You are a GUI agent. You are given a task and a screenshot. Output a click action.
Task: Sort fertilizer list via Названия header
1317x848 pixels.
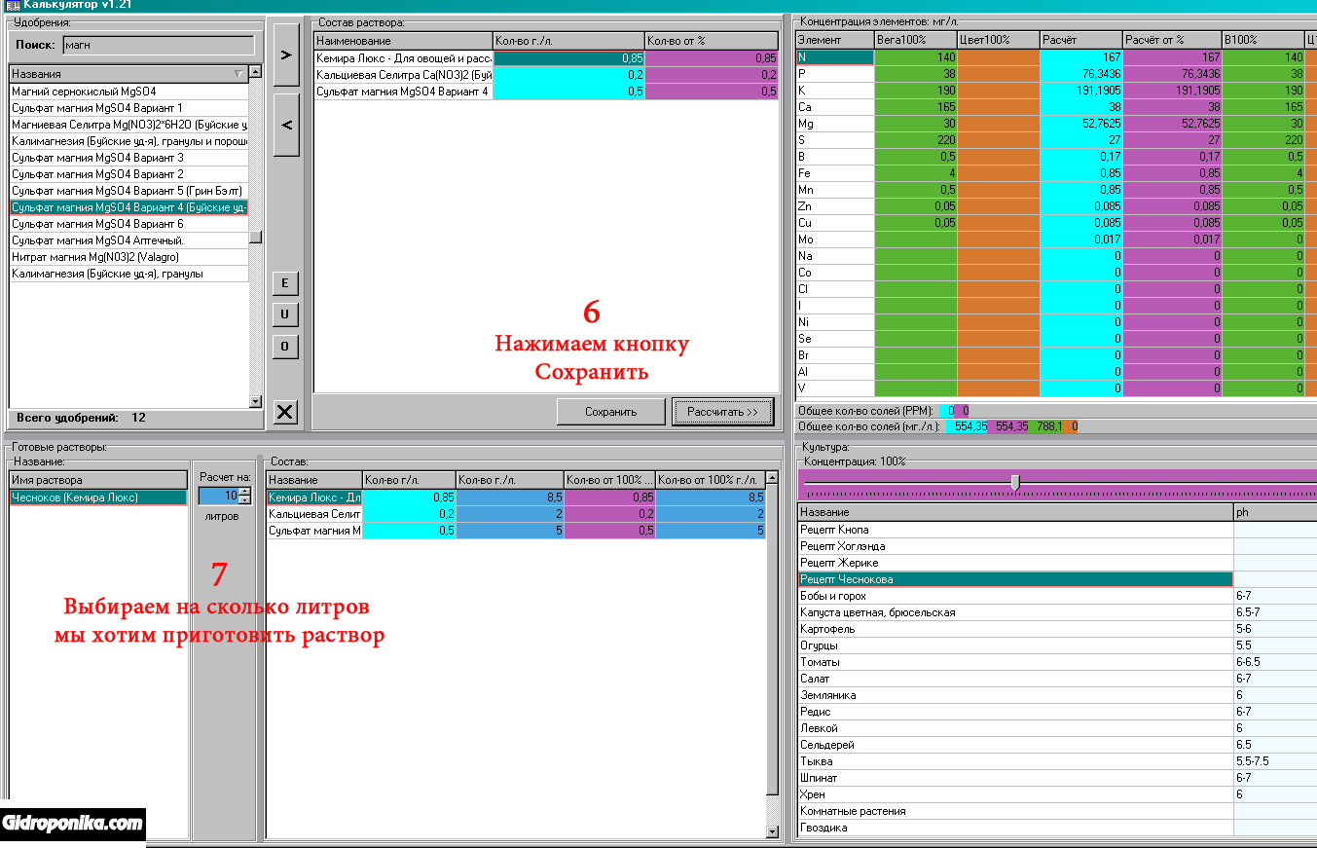[128, 74]
